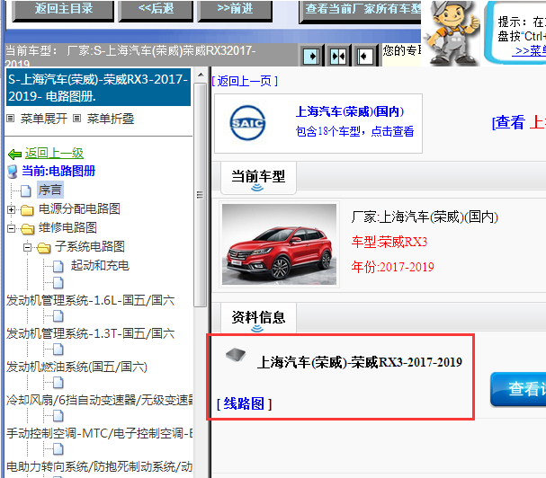Click 包含18个车型，点击查看 link
546x478 pixels.
tap(354, 131)
